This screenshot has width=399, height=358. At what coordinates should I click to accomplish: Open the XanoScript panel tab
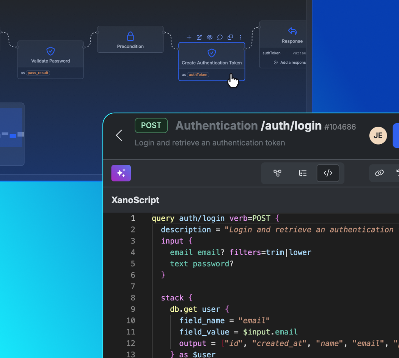pos(135,200)
